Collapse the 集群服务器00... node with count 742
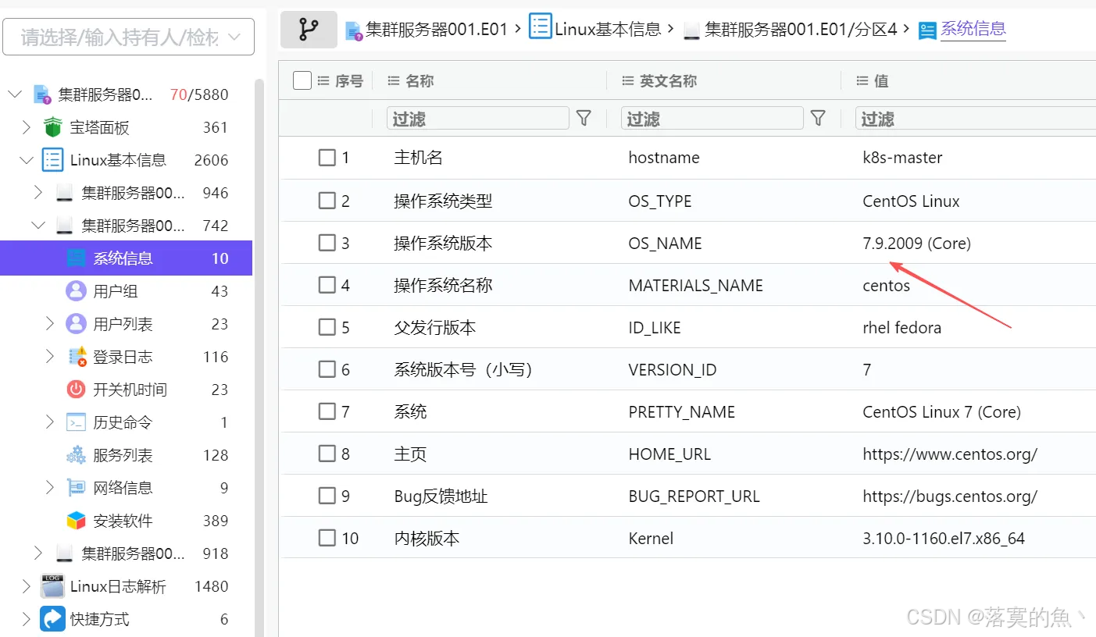 pyautogui.click(x=38, y=226)
